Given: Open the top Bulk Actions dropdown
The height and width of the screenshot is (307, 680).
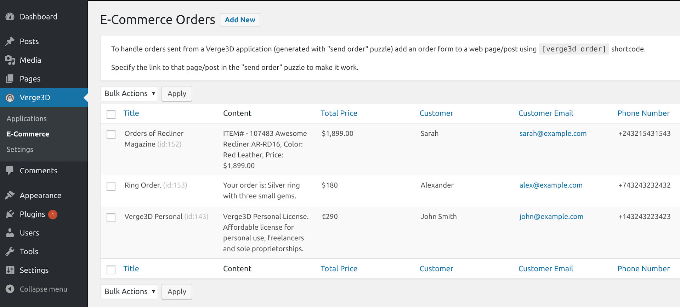Looking at the screenshot, I should coord(129,94).
